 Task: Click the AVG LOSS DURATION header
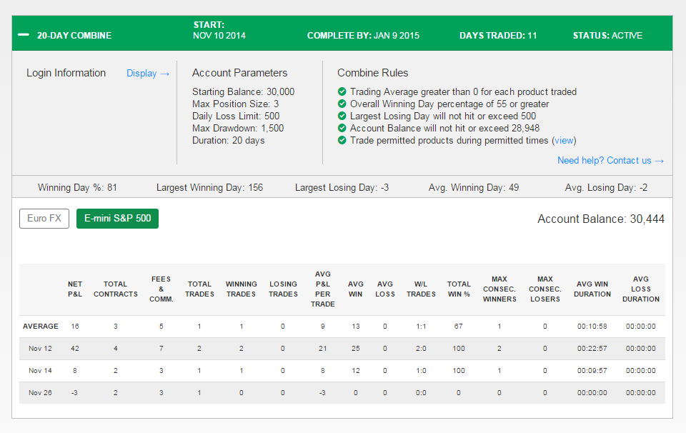(x=641, y=289)
